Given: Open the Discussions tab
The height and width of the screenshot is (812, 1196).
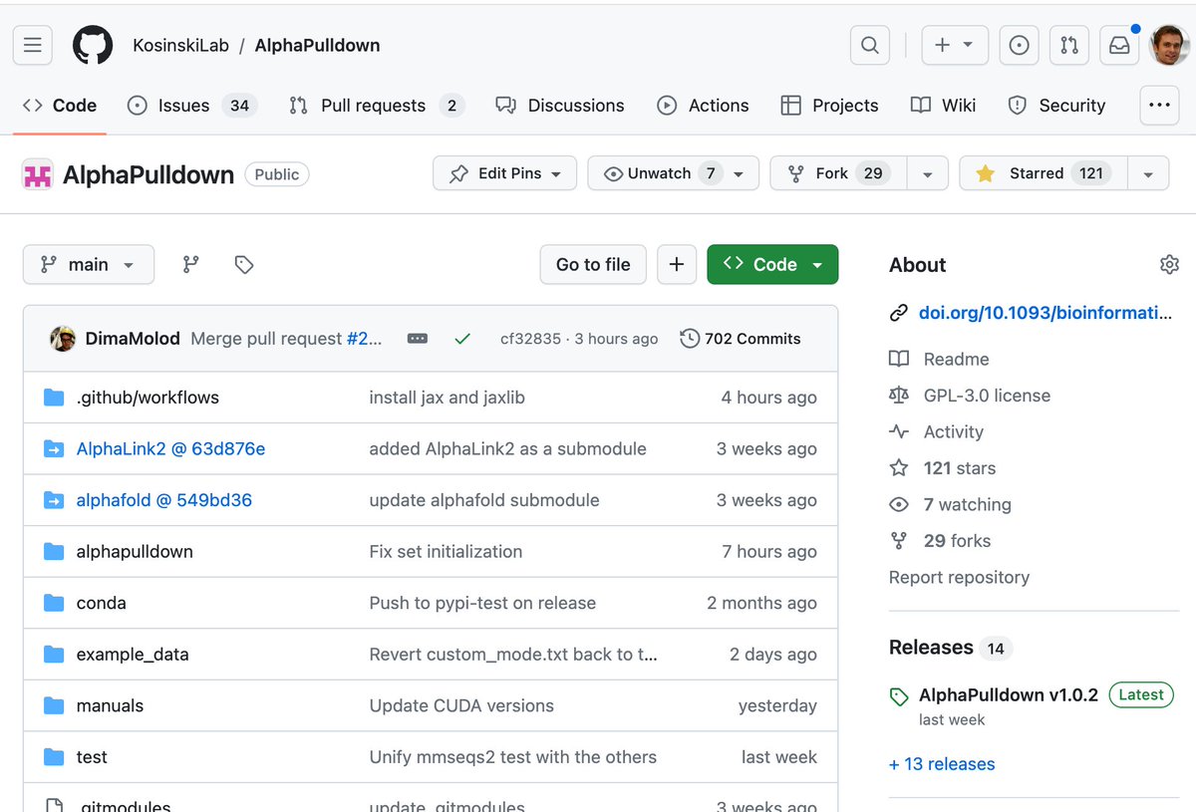Looking at the screenshot, I should [560, 106].
